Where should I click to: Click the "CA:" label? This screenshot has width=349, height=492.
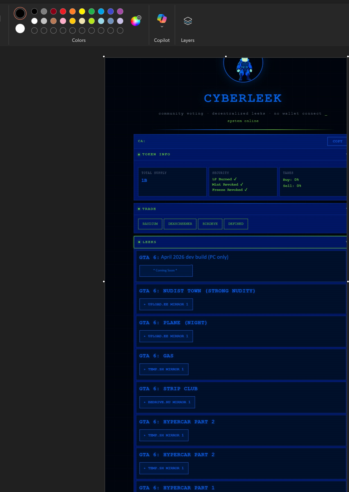tap(142, 141)
